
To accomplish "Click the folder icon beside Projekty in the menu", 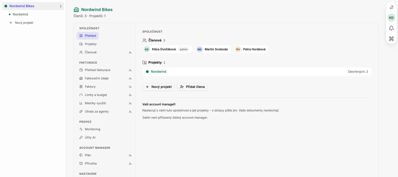I will [x=81, y=44].
